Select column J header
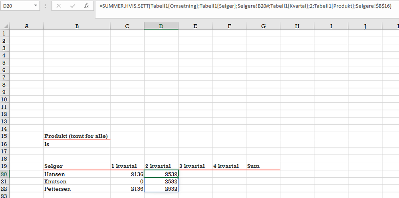This screenshot has width=399, height=198. pyautogui.click(x=365, y=26)
